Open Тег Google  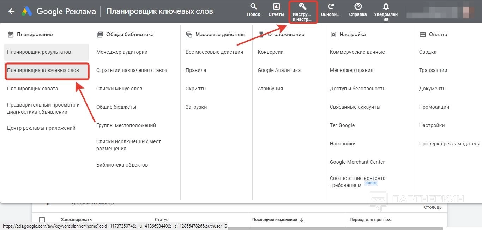[x=342, y=125]
